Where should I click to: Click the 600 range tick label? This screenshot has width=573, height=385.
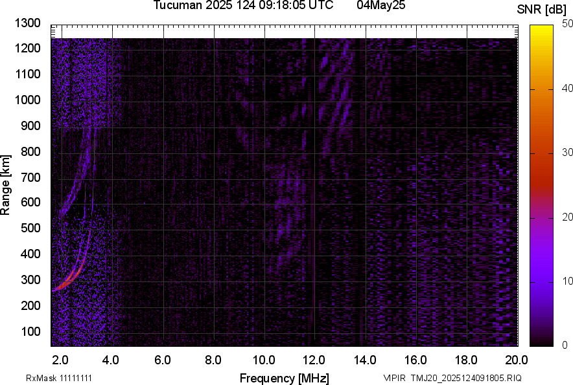tap(30, 203)
